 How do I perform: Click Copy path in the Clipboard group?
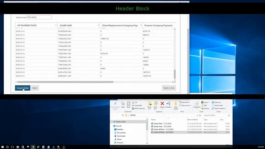click(137, 106)
